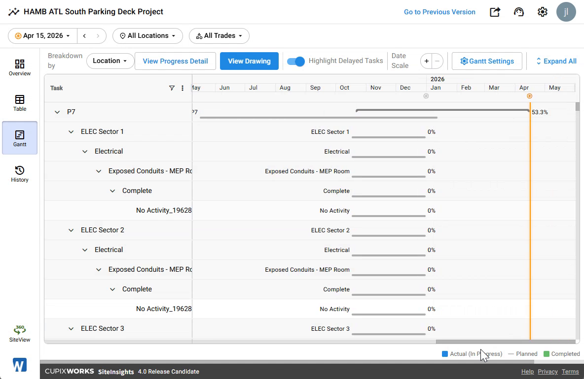Open the user avatar 'jl' menu
Image resolution: width=584 pixels, height=379 pixels.
[566, 12]
